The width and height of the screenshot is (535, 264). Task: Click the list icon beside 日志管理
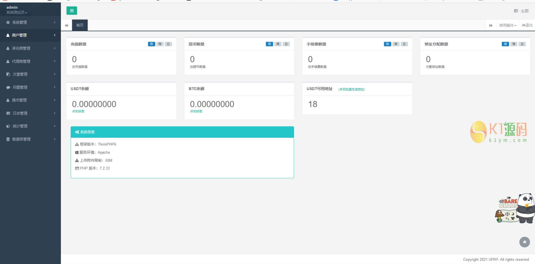tap(8, 113)
